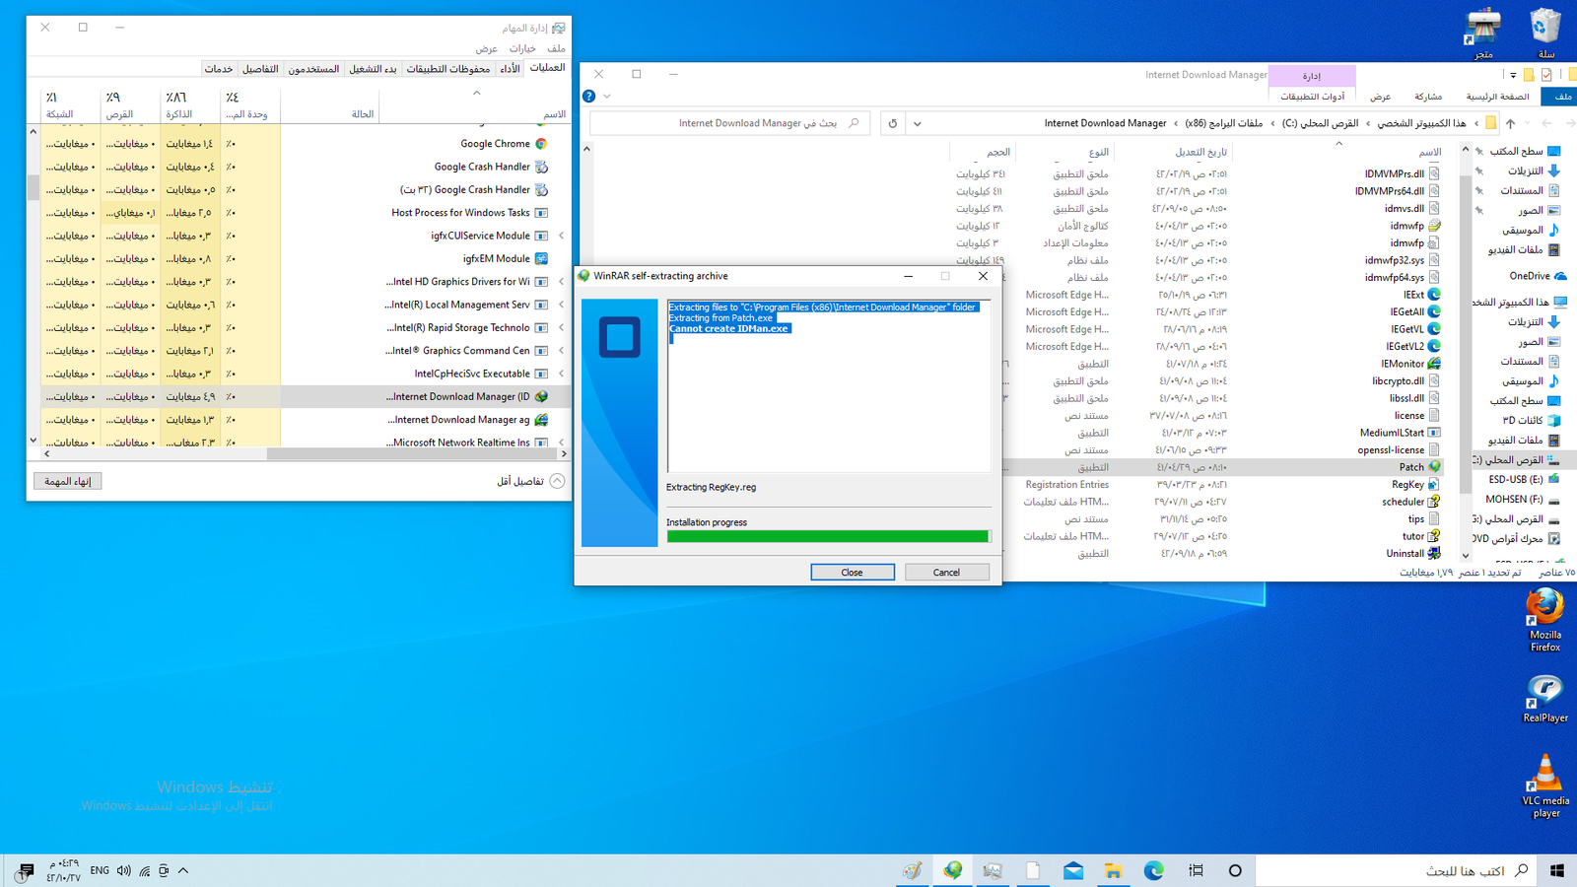The height and width of the screenshot is (887, 1577).
Task: Select the MediumILStart file icon
Action: click(1434, 433)
